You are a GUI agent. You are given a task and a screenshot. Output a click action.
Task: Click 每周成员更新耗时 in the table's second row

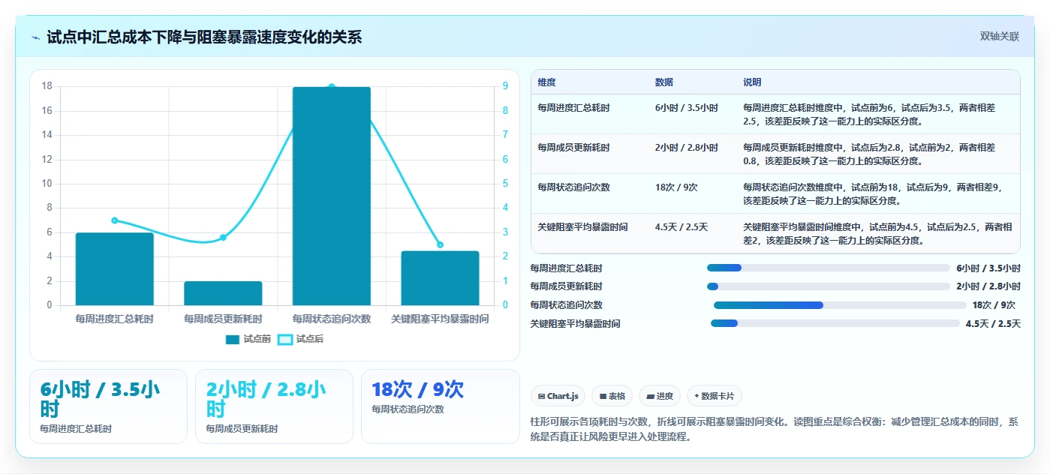[573, 148]
